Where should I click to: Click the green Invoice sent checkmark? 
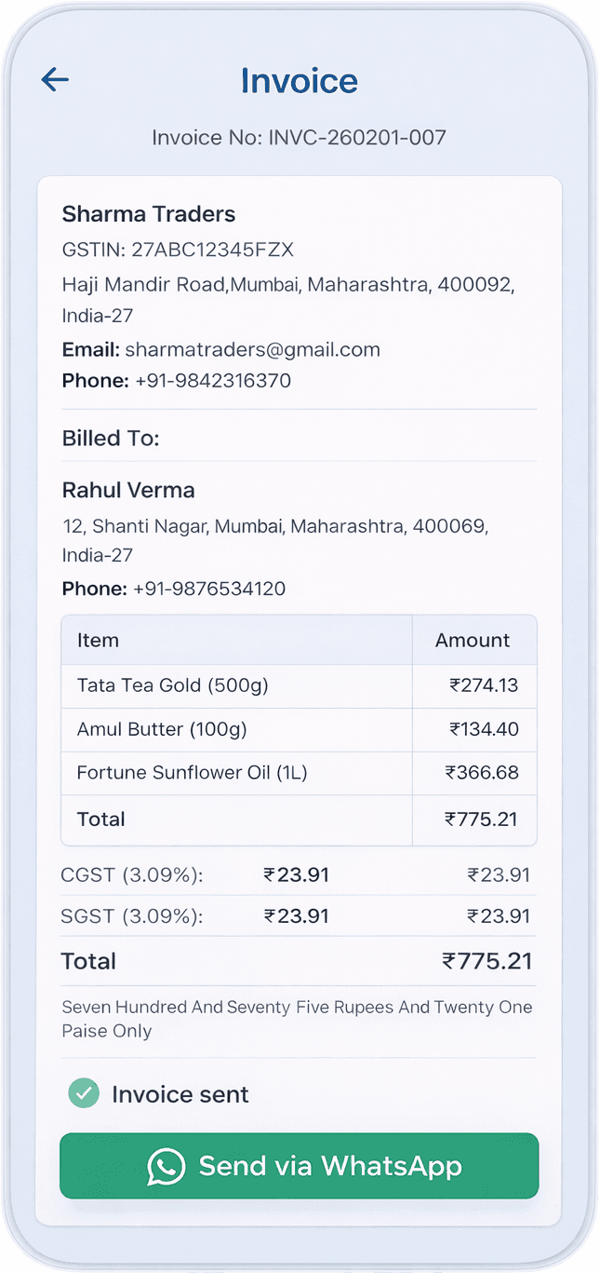point(84,1093)
